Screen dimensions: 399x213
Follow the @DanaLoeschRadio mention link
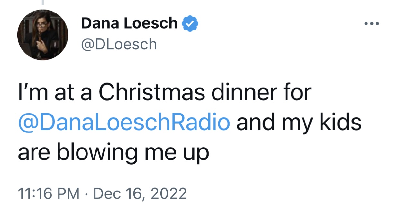click(x=124, y=123)
